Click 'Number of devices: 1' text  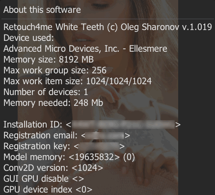(x=46, y=92)
